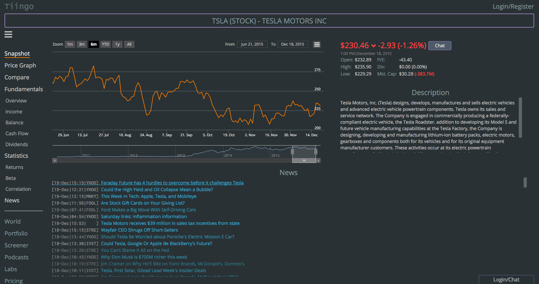Go to Price Graph section
The width and height of the screenshot is (539, 284).
pyautogui.click(x=20, y=66)
